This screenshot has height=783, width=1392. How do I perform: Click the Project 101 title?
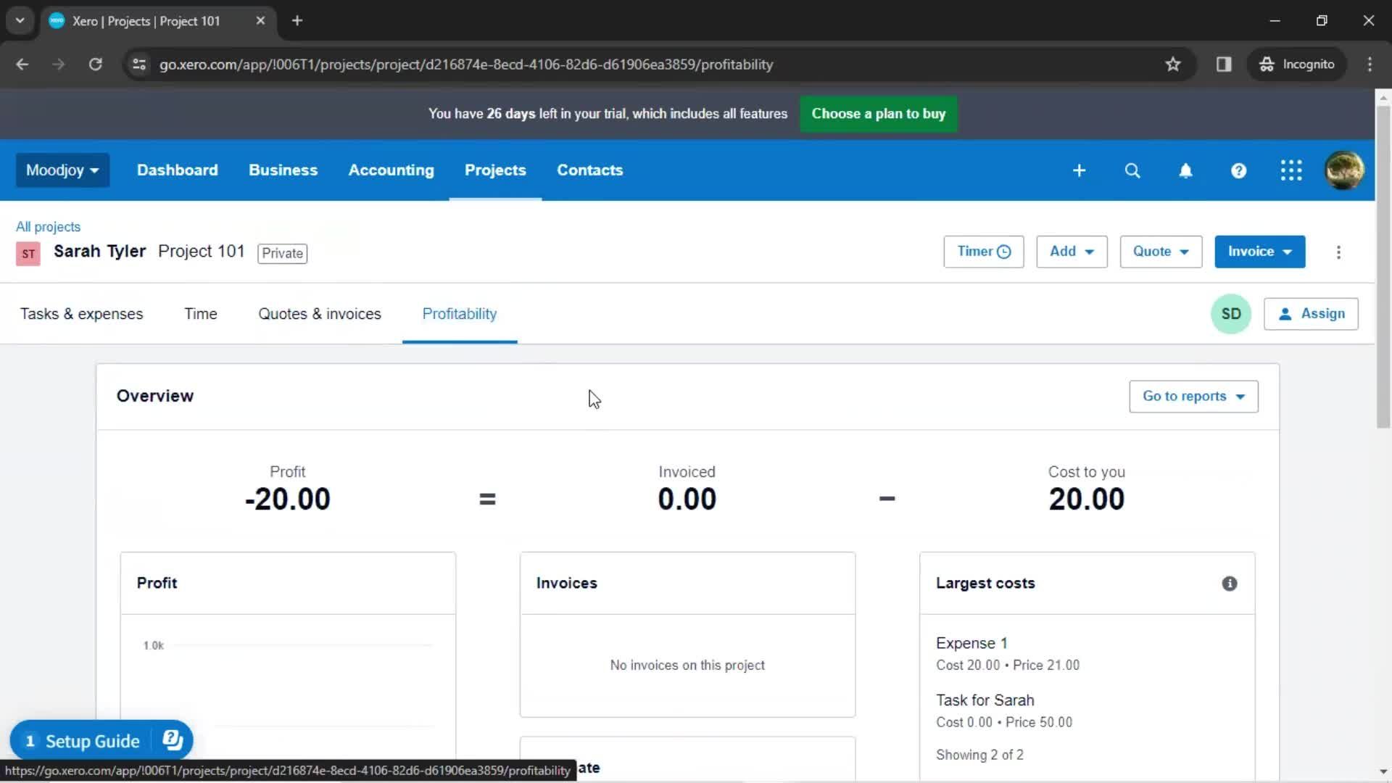202,252
